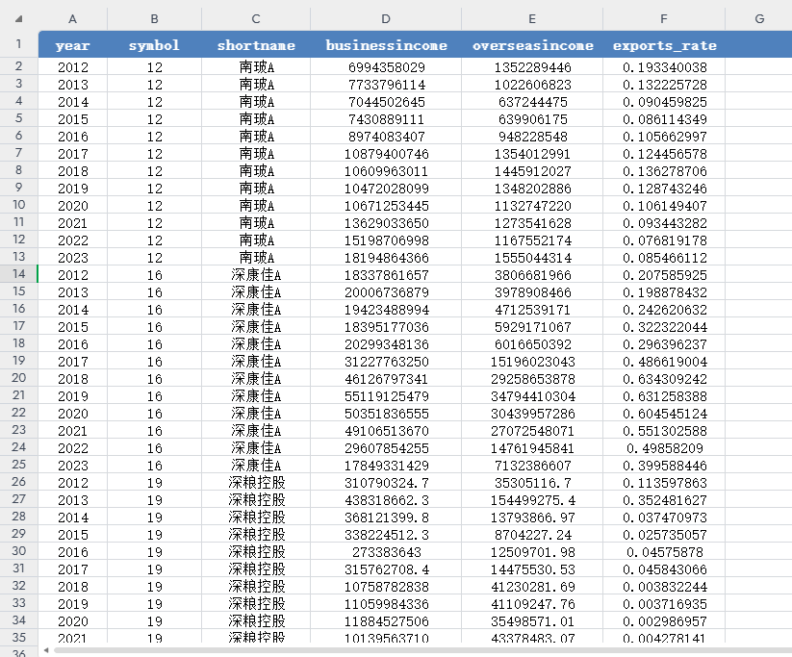The height and width of the screenshot is (657, 792).
Task: Click cell with value 0.037470973
Action: pyautogui.click(x=664, y=518)
